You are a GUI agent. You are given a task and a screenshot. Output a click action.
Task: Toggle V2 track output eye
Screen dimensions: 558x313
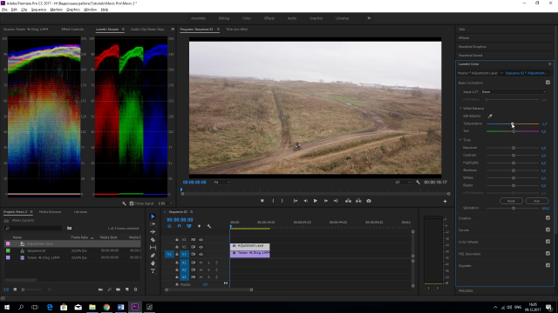[201, 247]
